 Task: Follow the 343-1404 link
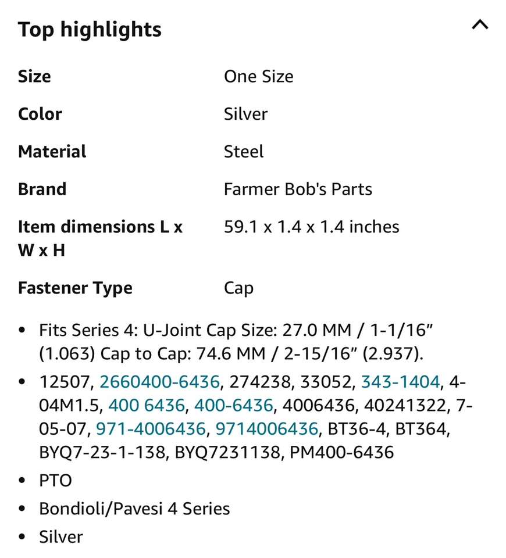[400, 382]
